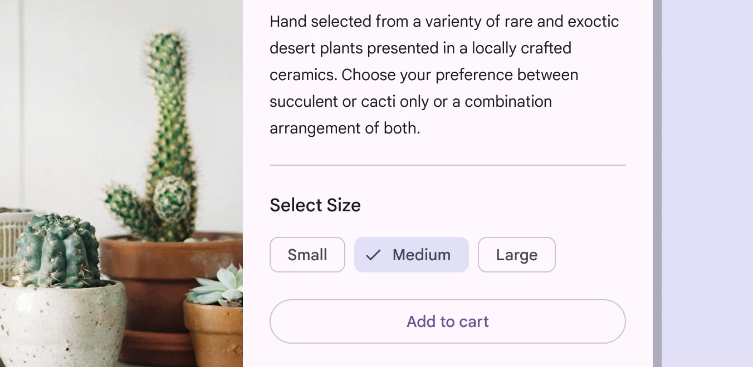Click the checkmark icon on Medium
Image resolution: width=753 pixels, height=367 pixels.
click(x=373, y=255)
